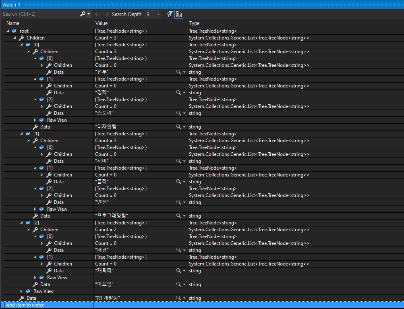
Task: Click the cube icon of root variable
Action: [15, 31]
